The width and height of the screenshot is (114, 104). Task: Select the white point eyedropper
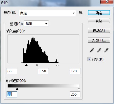(x=106, y=50)
